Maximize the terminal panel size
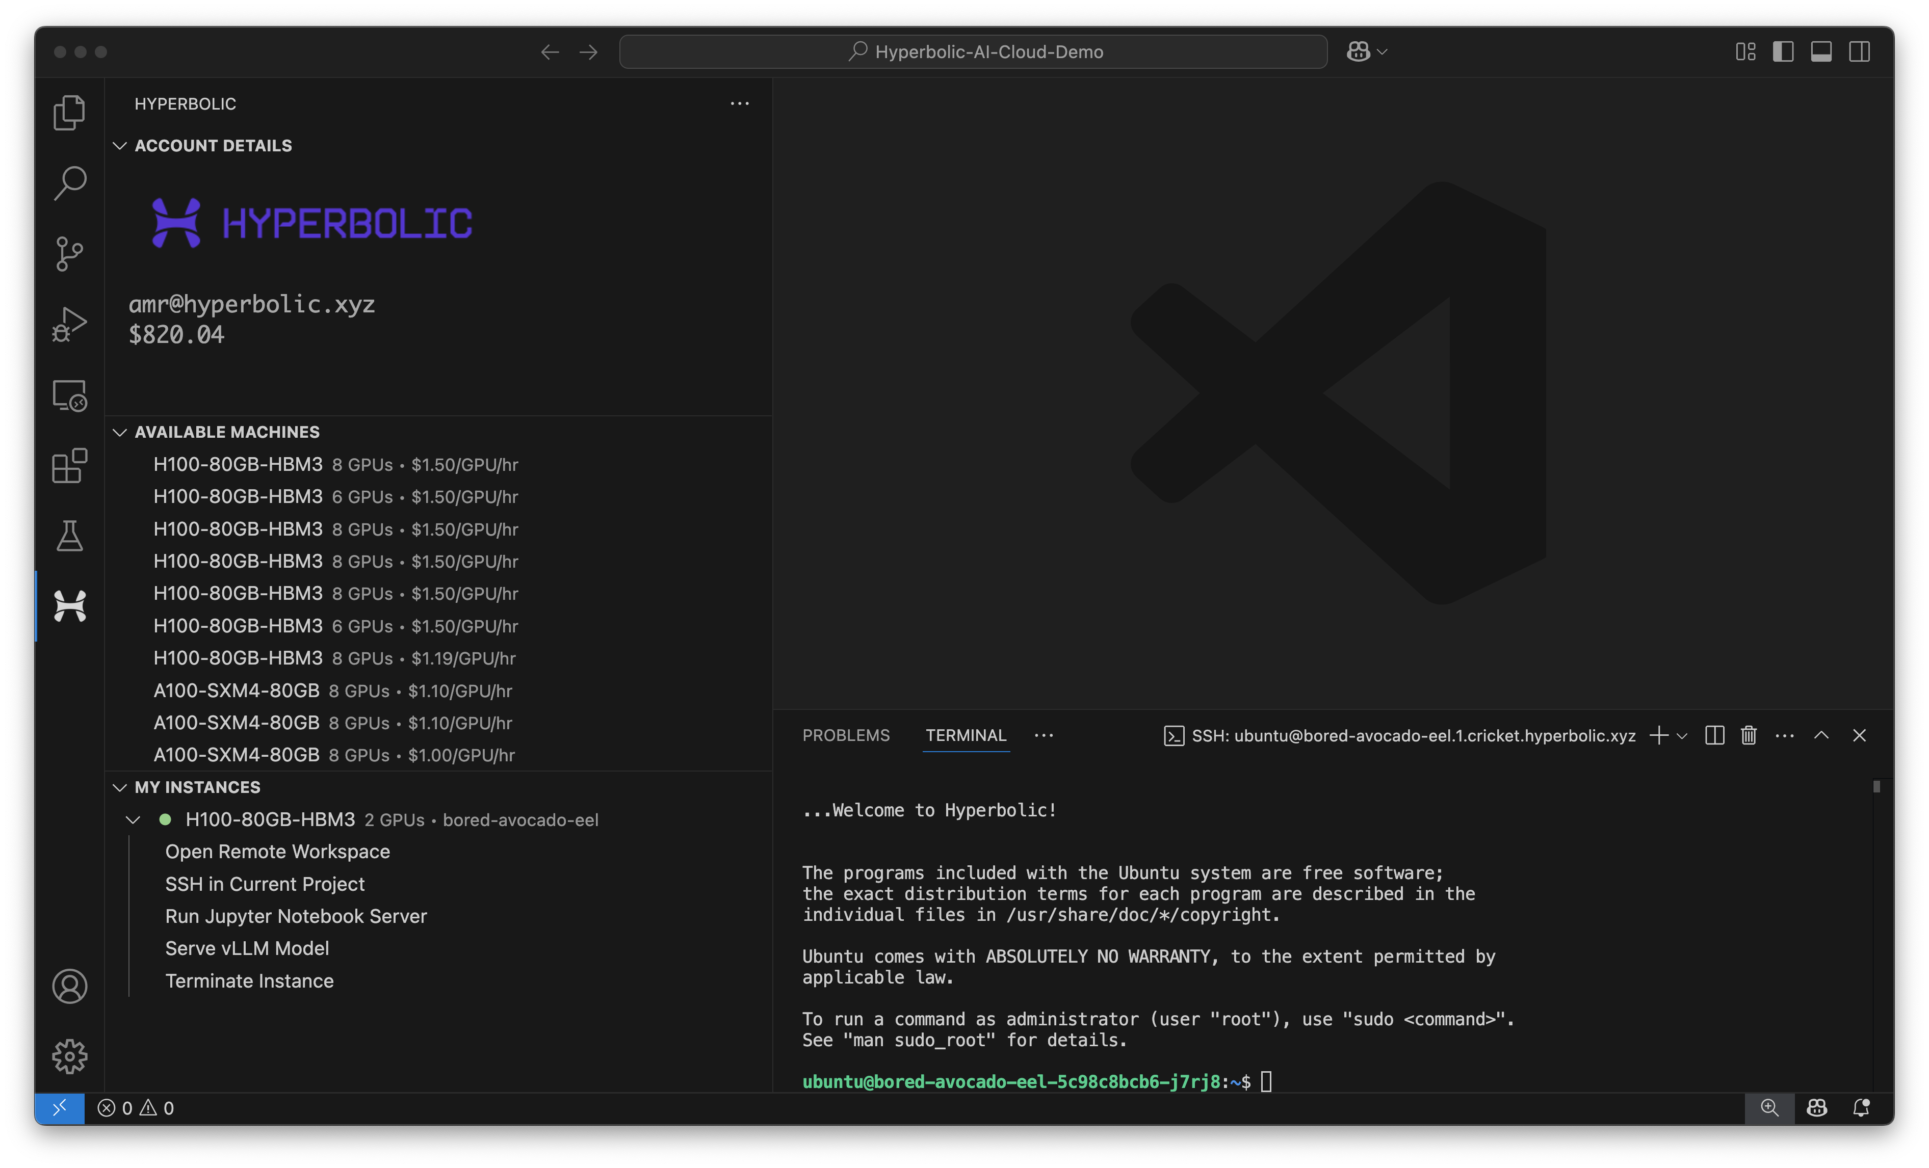 click(x=1822, y=735)
